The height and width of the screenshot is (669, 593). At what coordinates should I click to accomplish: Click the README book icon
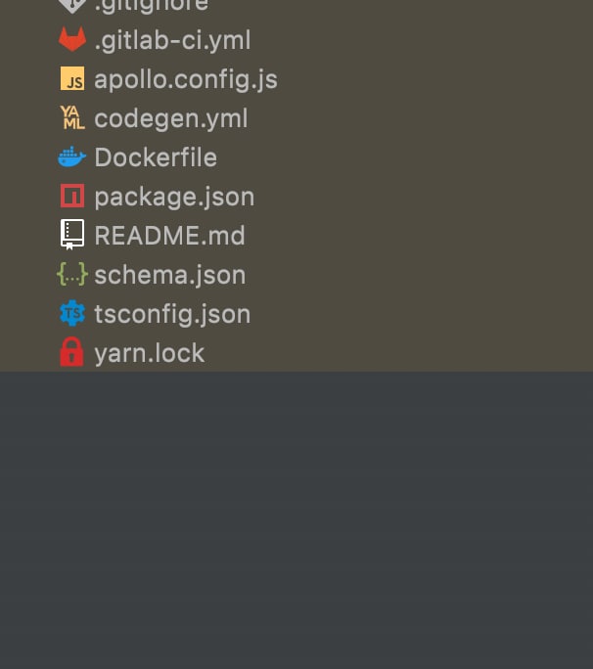(72, 235)
